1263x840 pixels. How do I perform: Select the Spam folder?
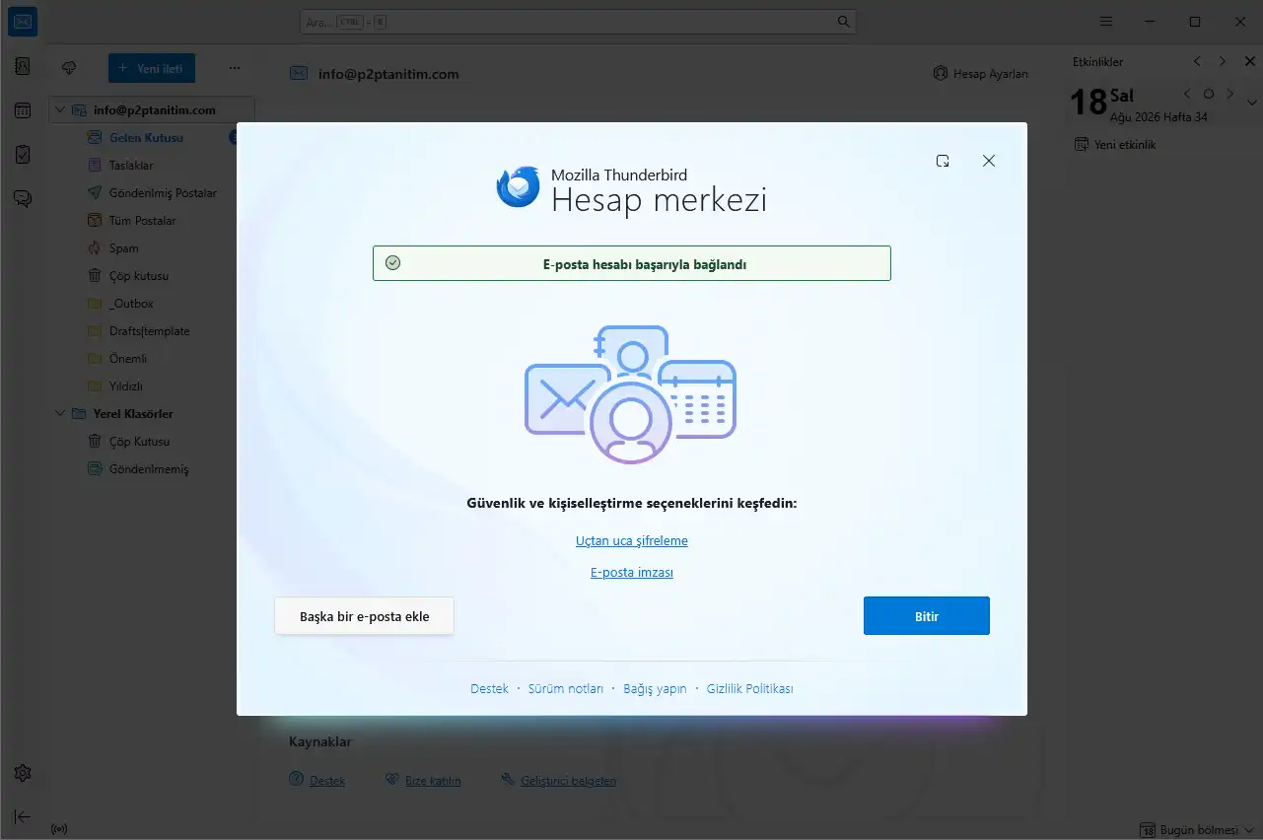pyautogui.click(x=123, y=248)
